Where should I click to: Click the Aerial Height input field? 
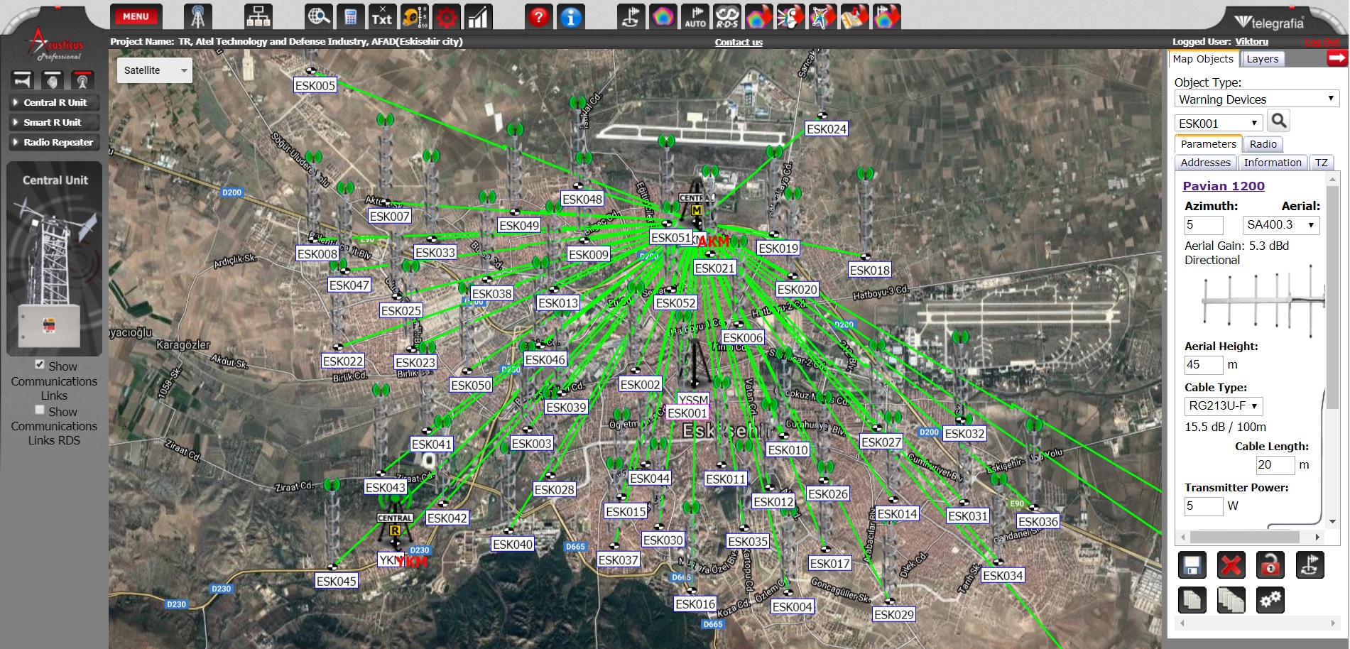(1204, 365)
